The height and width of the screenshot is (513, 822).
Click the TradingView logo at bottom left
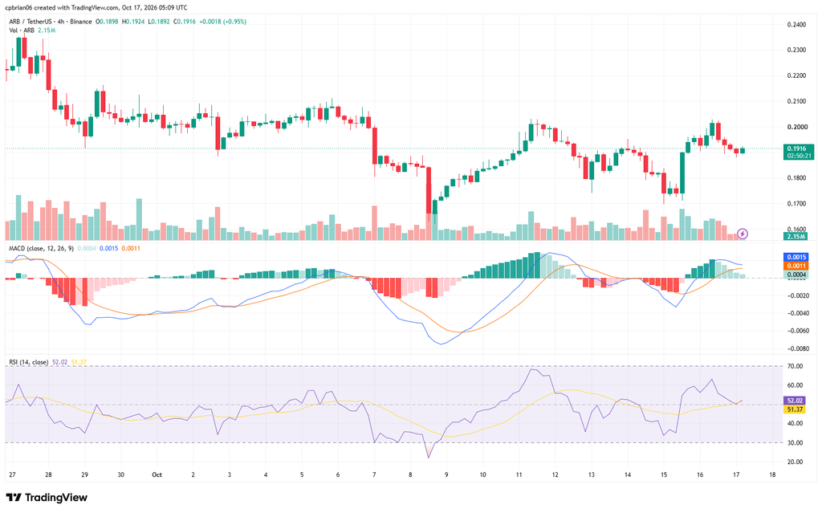[47, 497]
